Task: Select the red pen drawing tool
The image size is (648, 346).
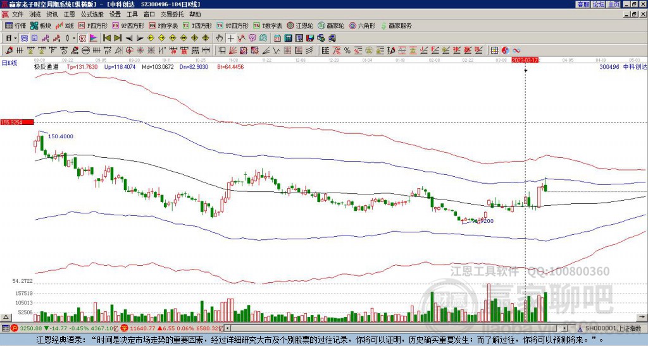Action: (8, 51)
